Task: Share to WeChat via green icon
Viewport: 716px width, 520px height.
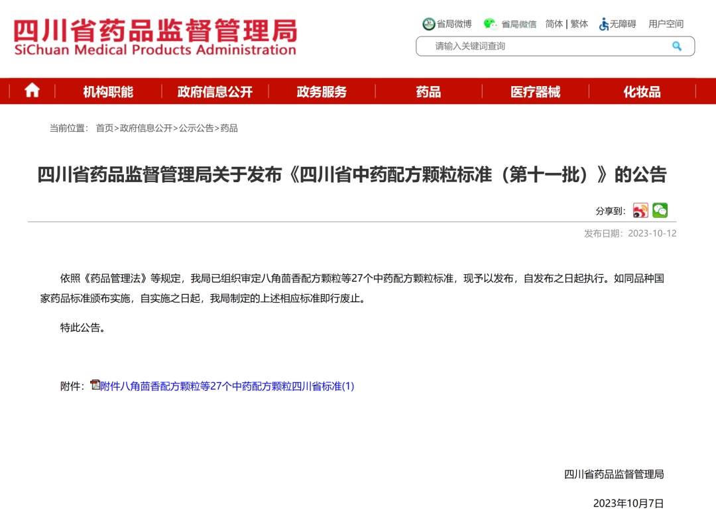Action: tap(660, 211)
